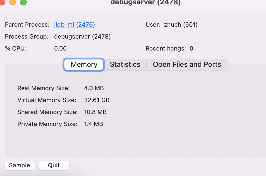Open the Open Files and Ports tab
Image resolution: width=266 pixels, height=176 pixels.
[187, 64]
